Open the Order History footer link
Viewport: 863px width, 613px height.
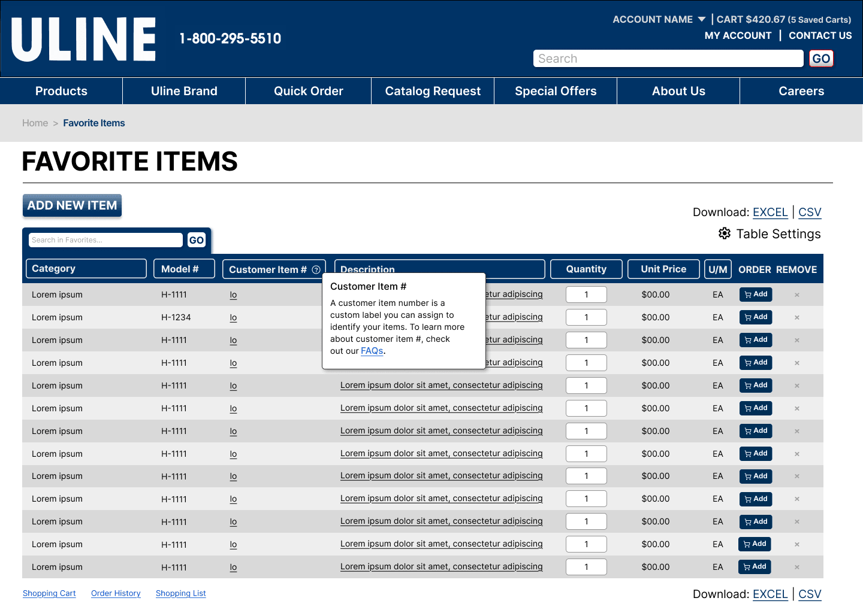tap(116, 594)
